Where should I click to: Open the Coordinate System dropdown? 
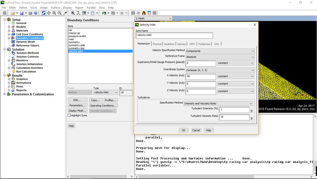click(220, 70)
